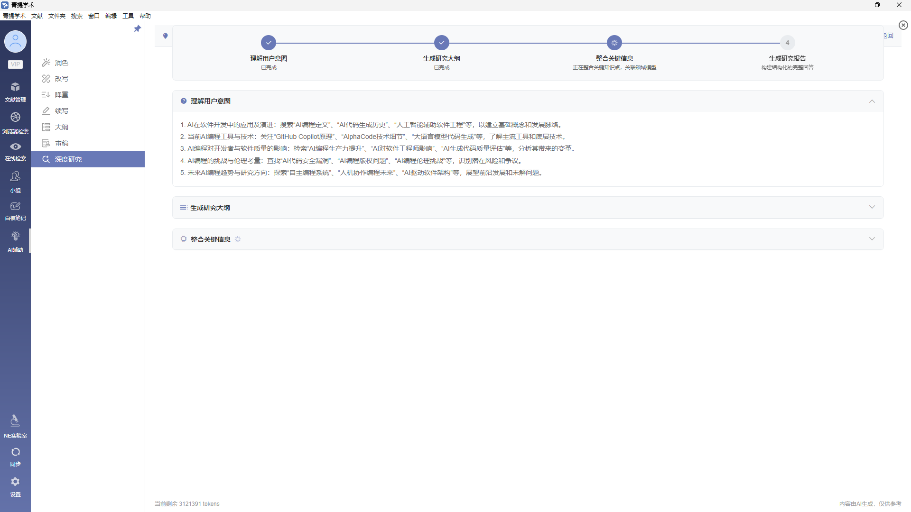Open the NE实验室 lab icon

(15, 425)
